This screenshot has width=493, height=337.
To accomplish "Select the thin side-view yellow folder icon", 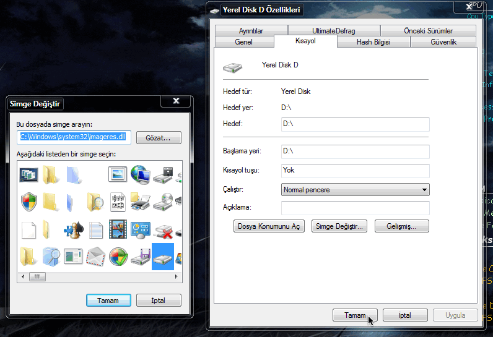I will click(x=46, y=229).
